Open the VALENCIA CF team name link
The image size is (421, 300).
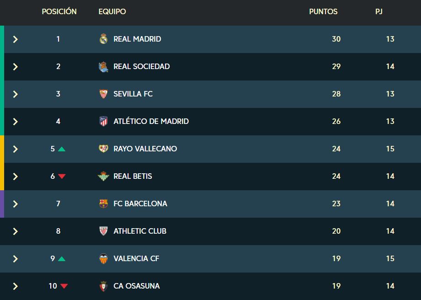(x=136, y=259)
